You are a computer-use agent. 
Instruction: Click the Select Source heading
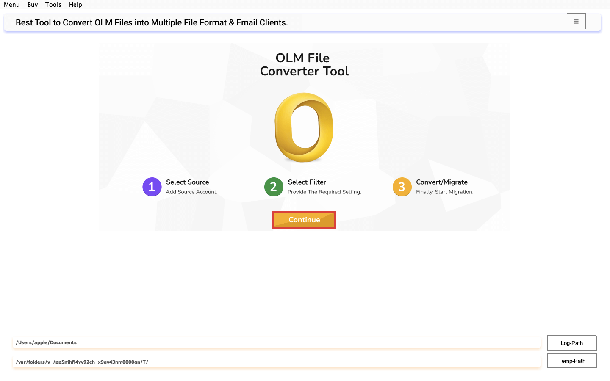pos(188,182)
